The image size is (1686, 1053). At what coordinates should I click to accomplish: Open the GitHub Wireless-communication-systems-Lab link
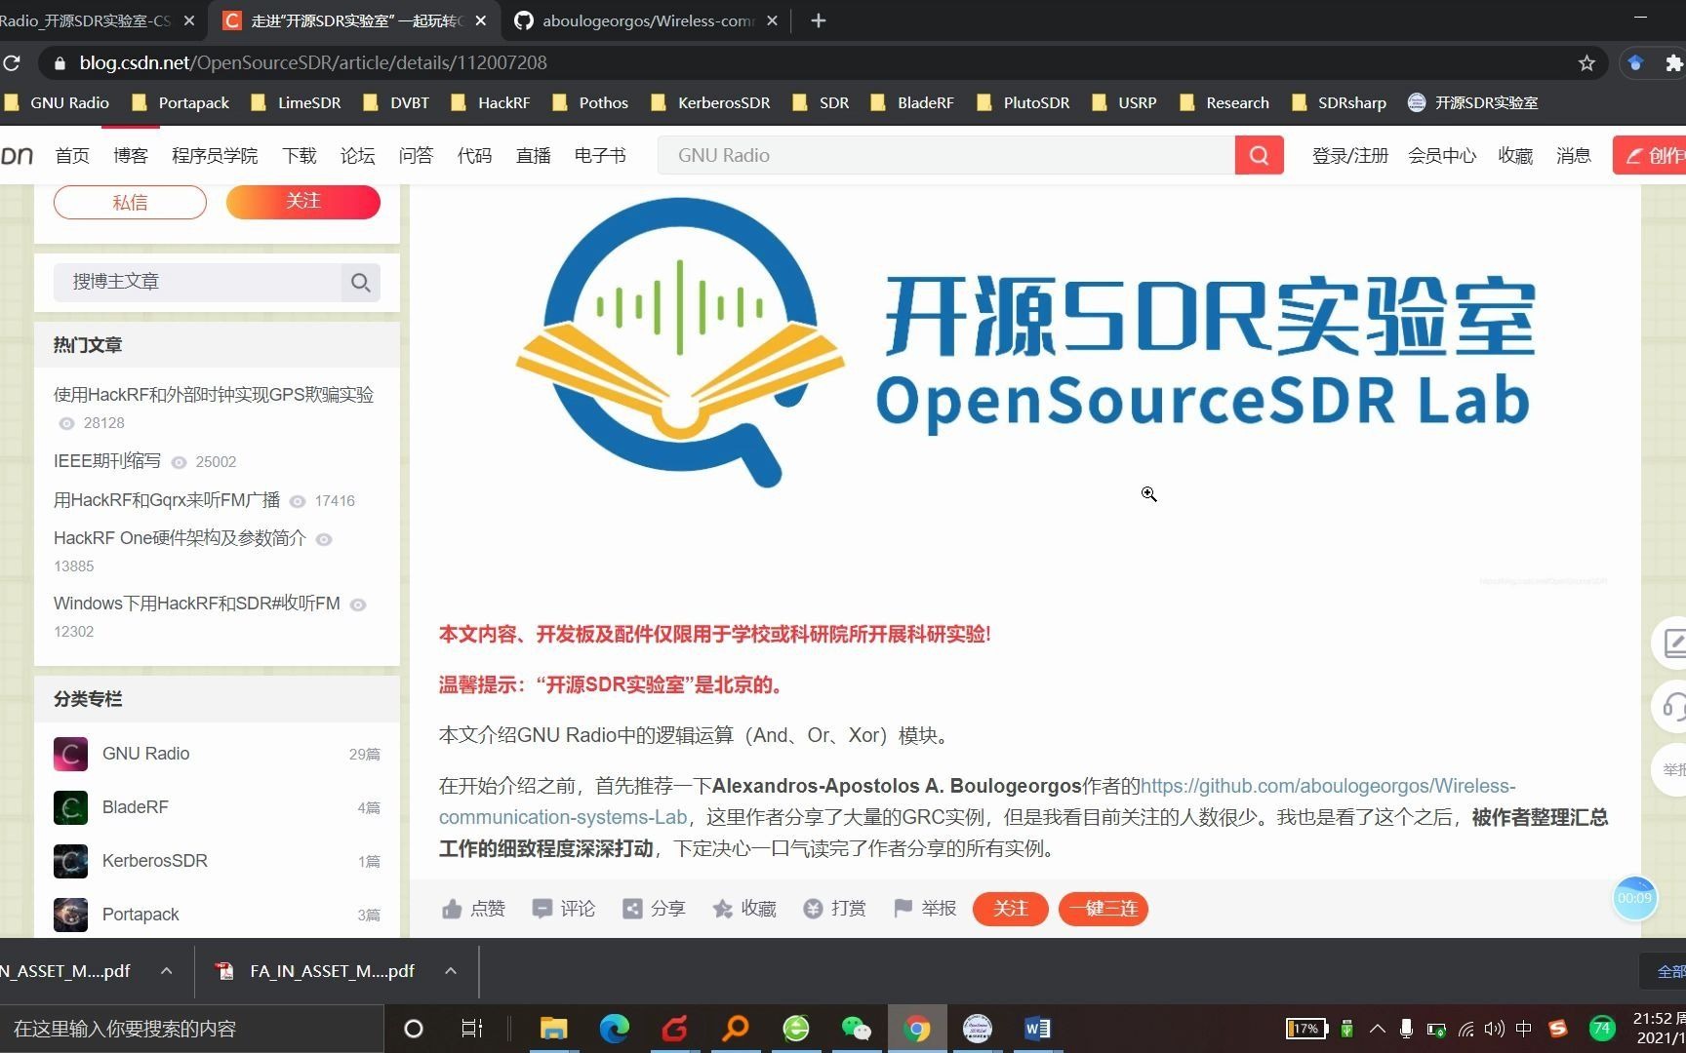tap(977, 801)
